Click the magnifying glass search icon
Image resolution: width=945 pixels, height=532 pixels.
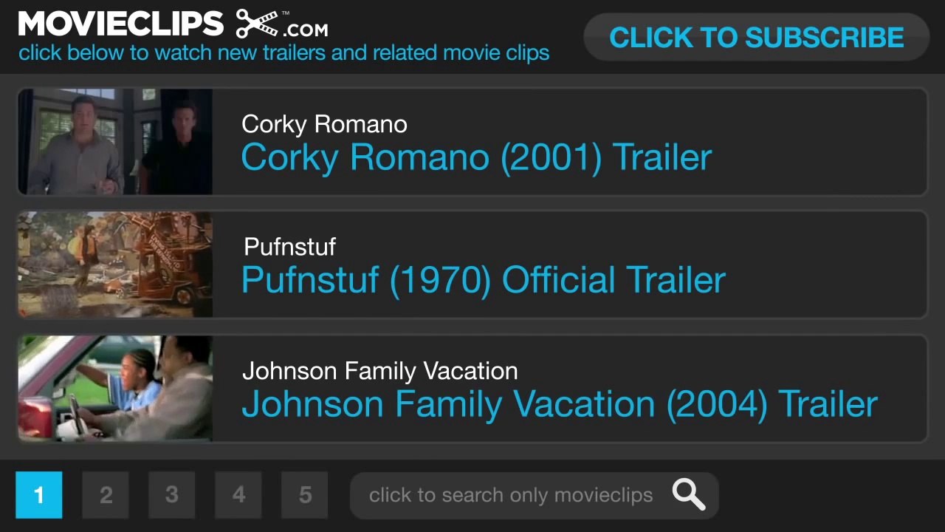point(688,495)
